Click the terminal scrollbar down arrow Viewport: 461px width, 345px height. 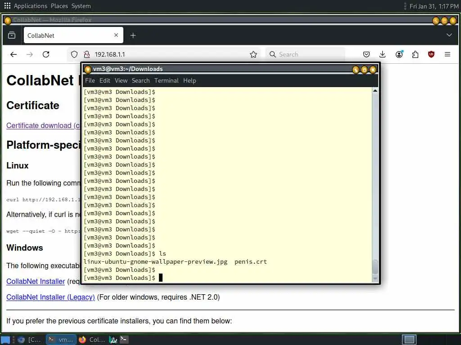point(375,279)
